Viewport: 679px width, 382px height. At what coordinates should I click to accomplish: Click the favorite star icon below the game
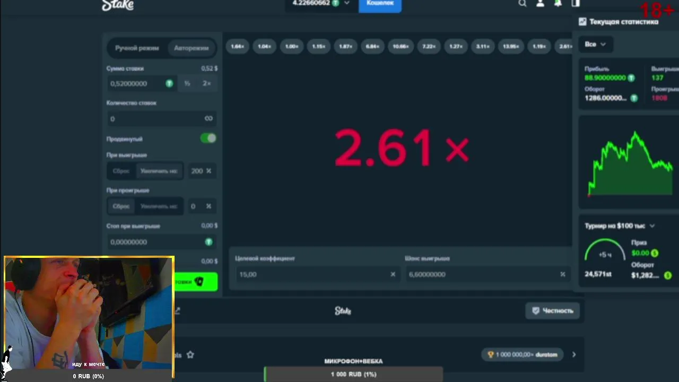coord(190,354)
